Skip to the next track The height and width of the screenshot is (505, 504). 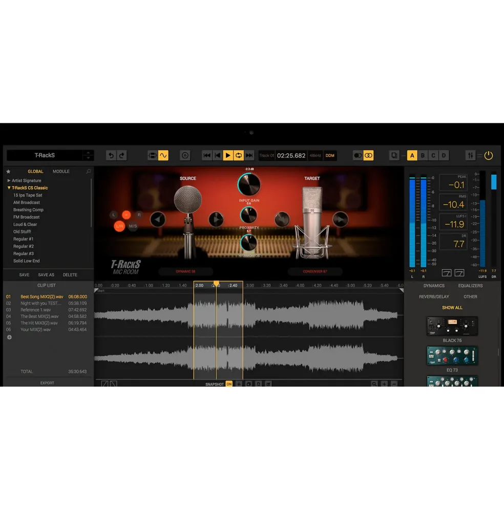[249, 155]
